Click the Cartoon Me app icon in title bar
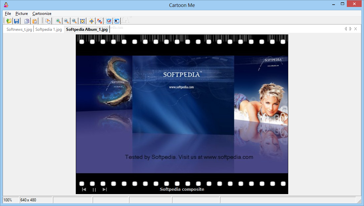The image size is (364, 206). 6,5
